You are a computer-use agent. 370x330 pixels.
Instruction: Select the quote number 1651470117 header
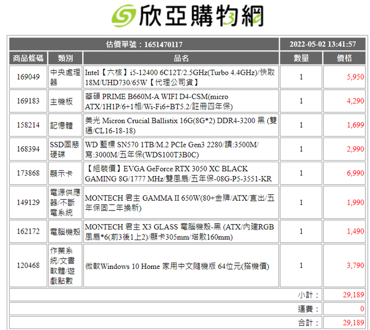[x=144, y=44]
